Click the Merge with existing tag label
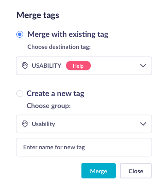 coord(68,34)
